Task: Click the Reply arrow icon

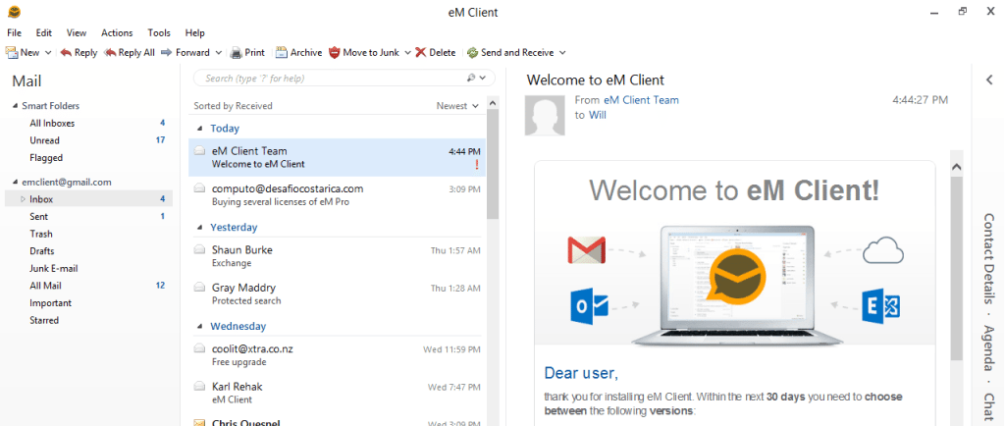Action: [x=66, y=53]
